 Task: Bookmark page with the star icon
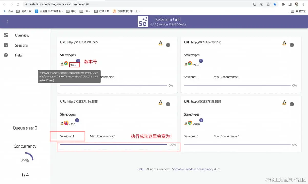tap(275, 4)
